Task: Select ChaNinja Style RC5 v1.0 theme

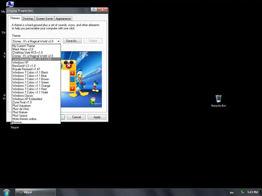Action: coord(36,53)
